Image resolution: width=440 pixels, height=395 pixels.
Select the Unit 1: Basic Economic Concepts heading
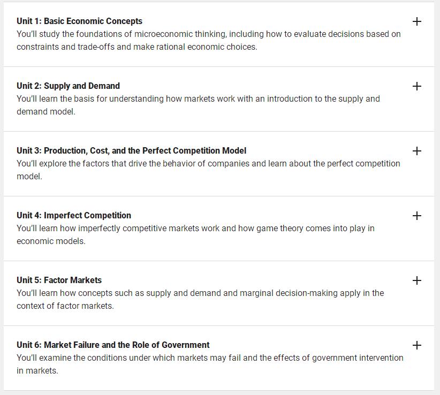pos(79,21)
